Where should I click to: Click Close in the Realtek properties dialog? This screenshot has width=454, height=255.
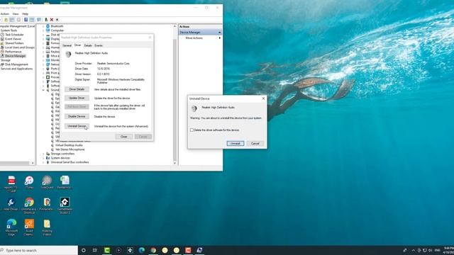[x=124, y=137]
